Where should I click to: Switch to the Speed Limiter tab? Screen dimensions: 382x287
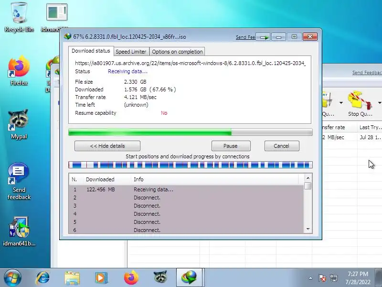point(131,52)
